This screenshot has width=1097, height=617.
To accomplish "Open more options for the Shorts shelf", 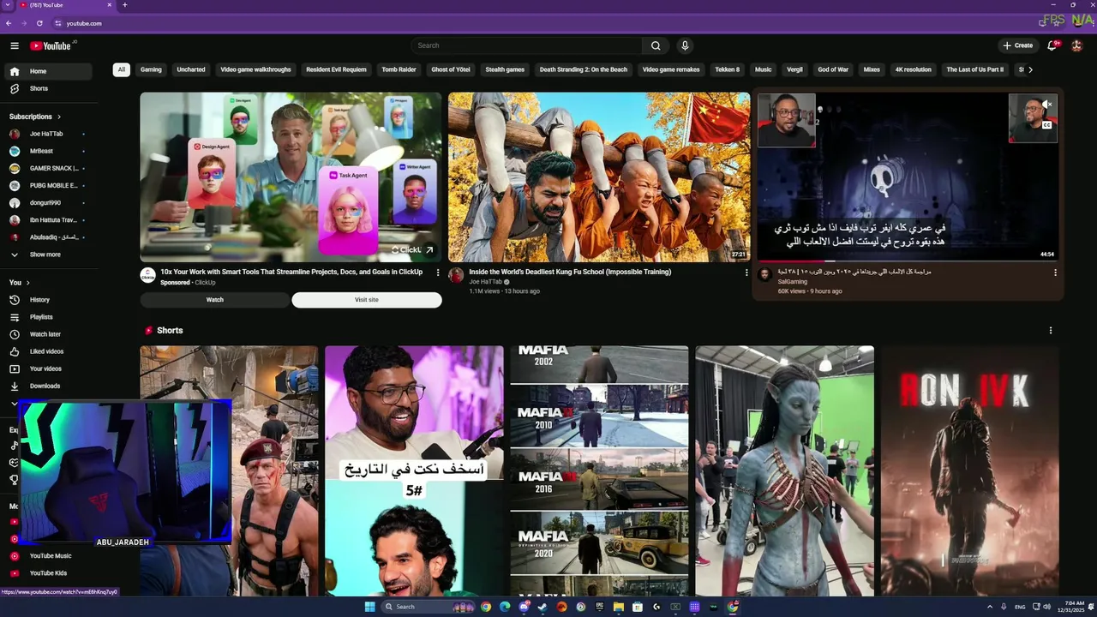I will click(1051, 330).
